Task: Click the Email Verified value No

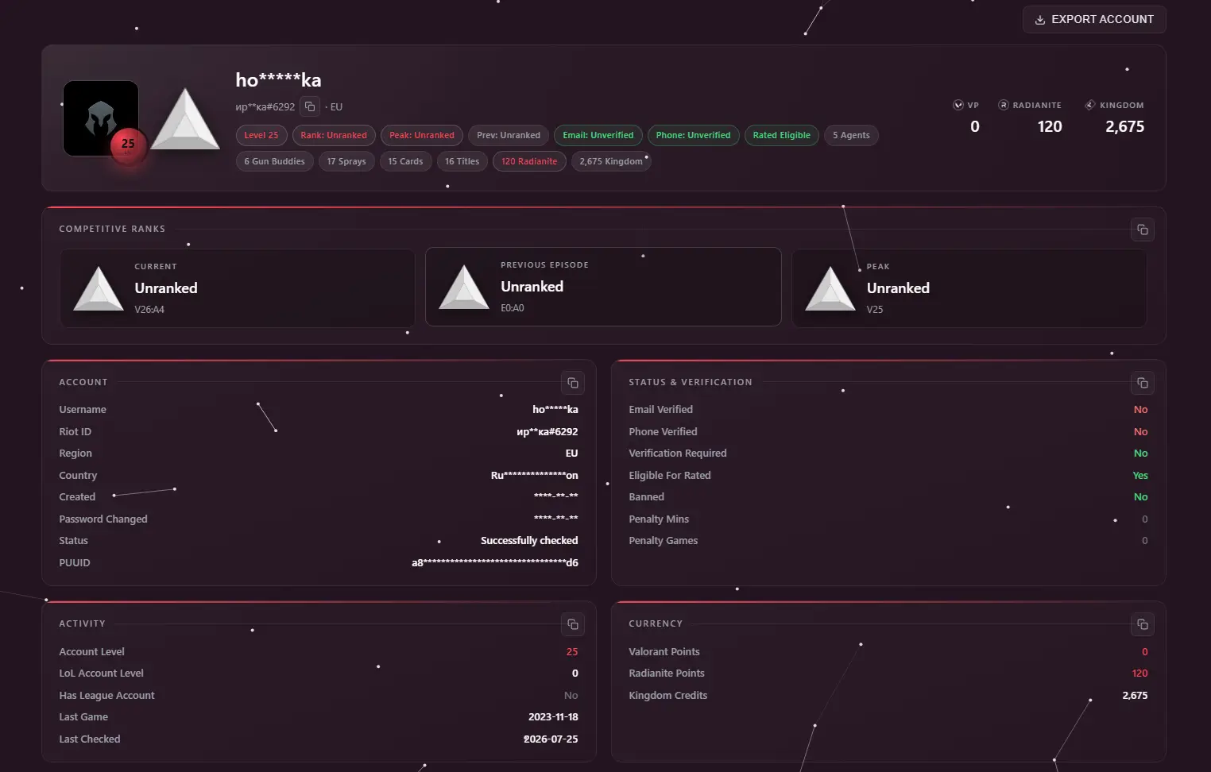Action: click(1141, 410)
